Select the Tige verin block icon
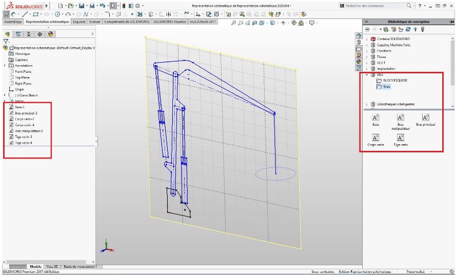The height and width of the screenshot is (277, 456). coord(401,140)
